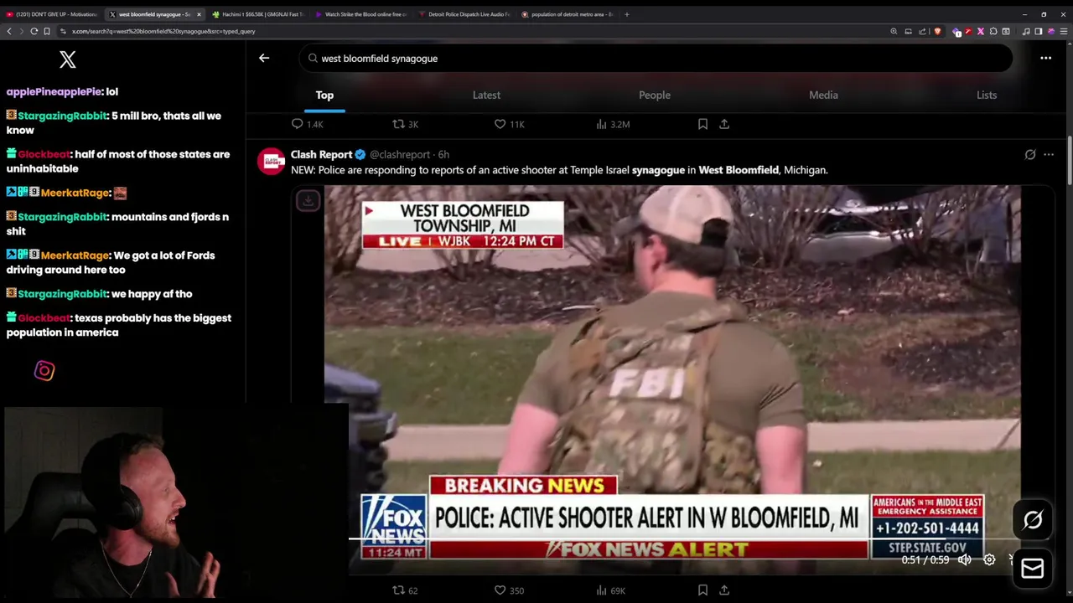Click the browser share icon in address bar
Screen dimensions: 1073x603
coord(922,31)
